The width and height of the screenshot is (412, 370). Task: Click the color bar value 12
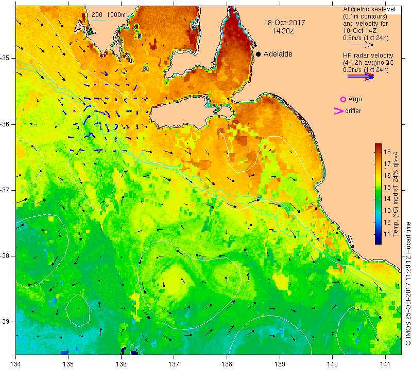pyautogui.click(x=387, y=223)
